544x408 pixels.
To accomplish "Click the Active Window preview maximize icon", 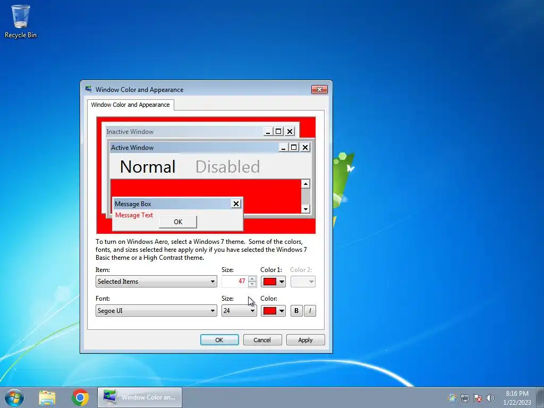I will click(x=293, y=148).
